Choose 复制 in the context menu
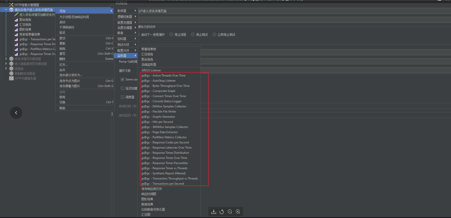 point(85,43)
